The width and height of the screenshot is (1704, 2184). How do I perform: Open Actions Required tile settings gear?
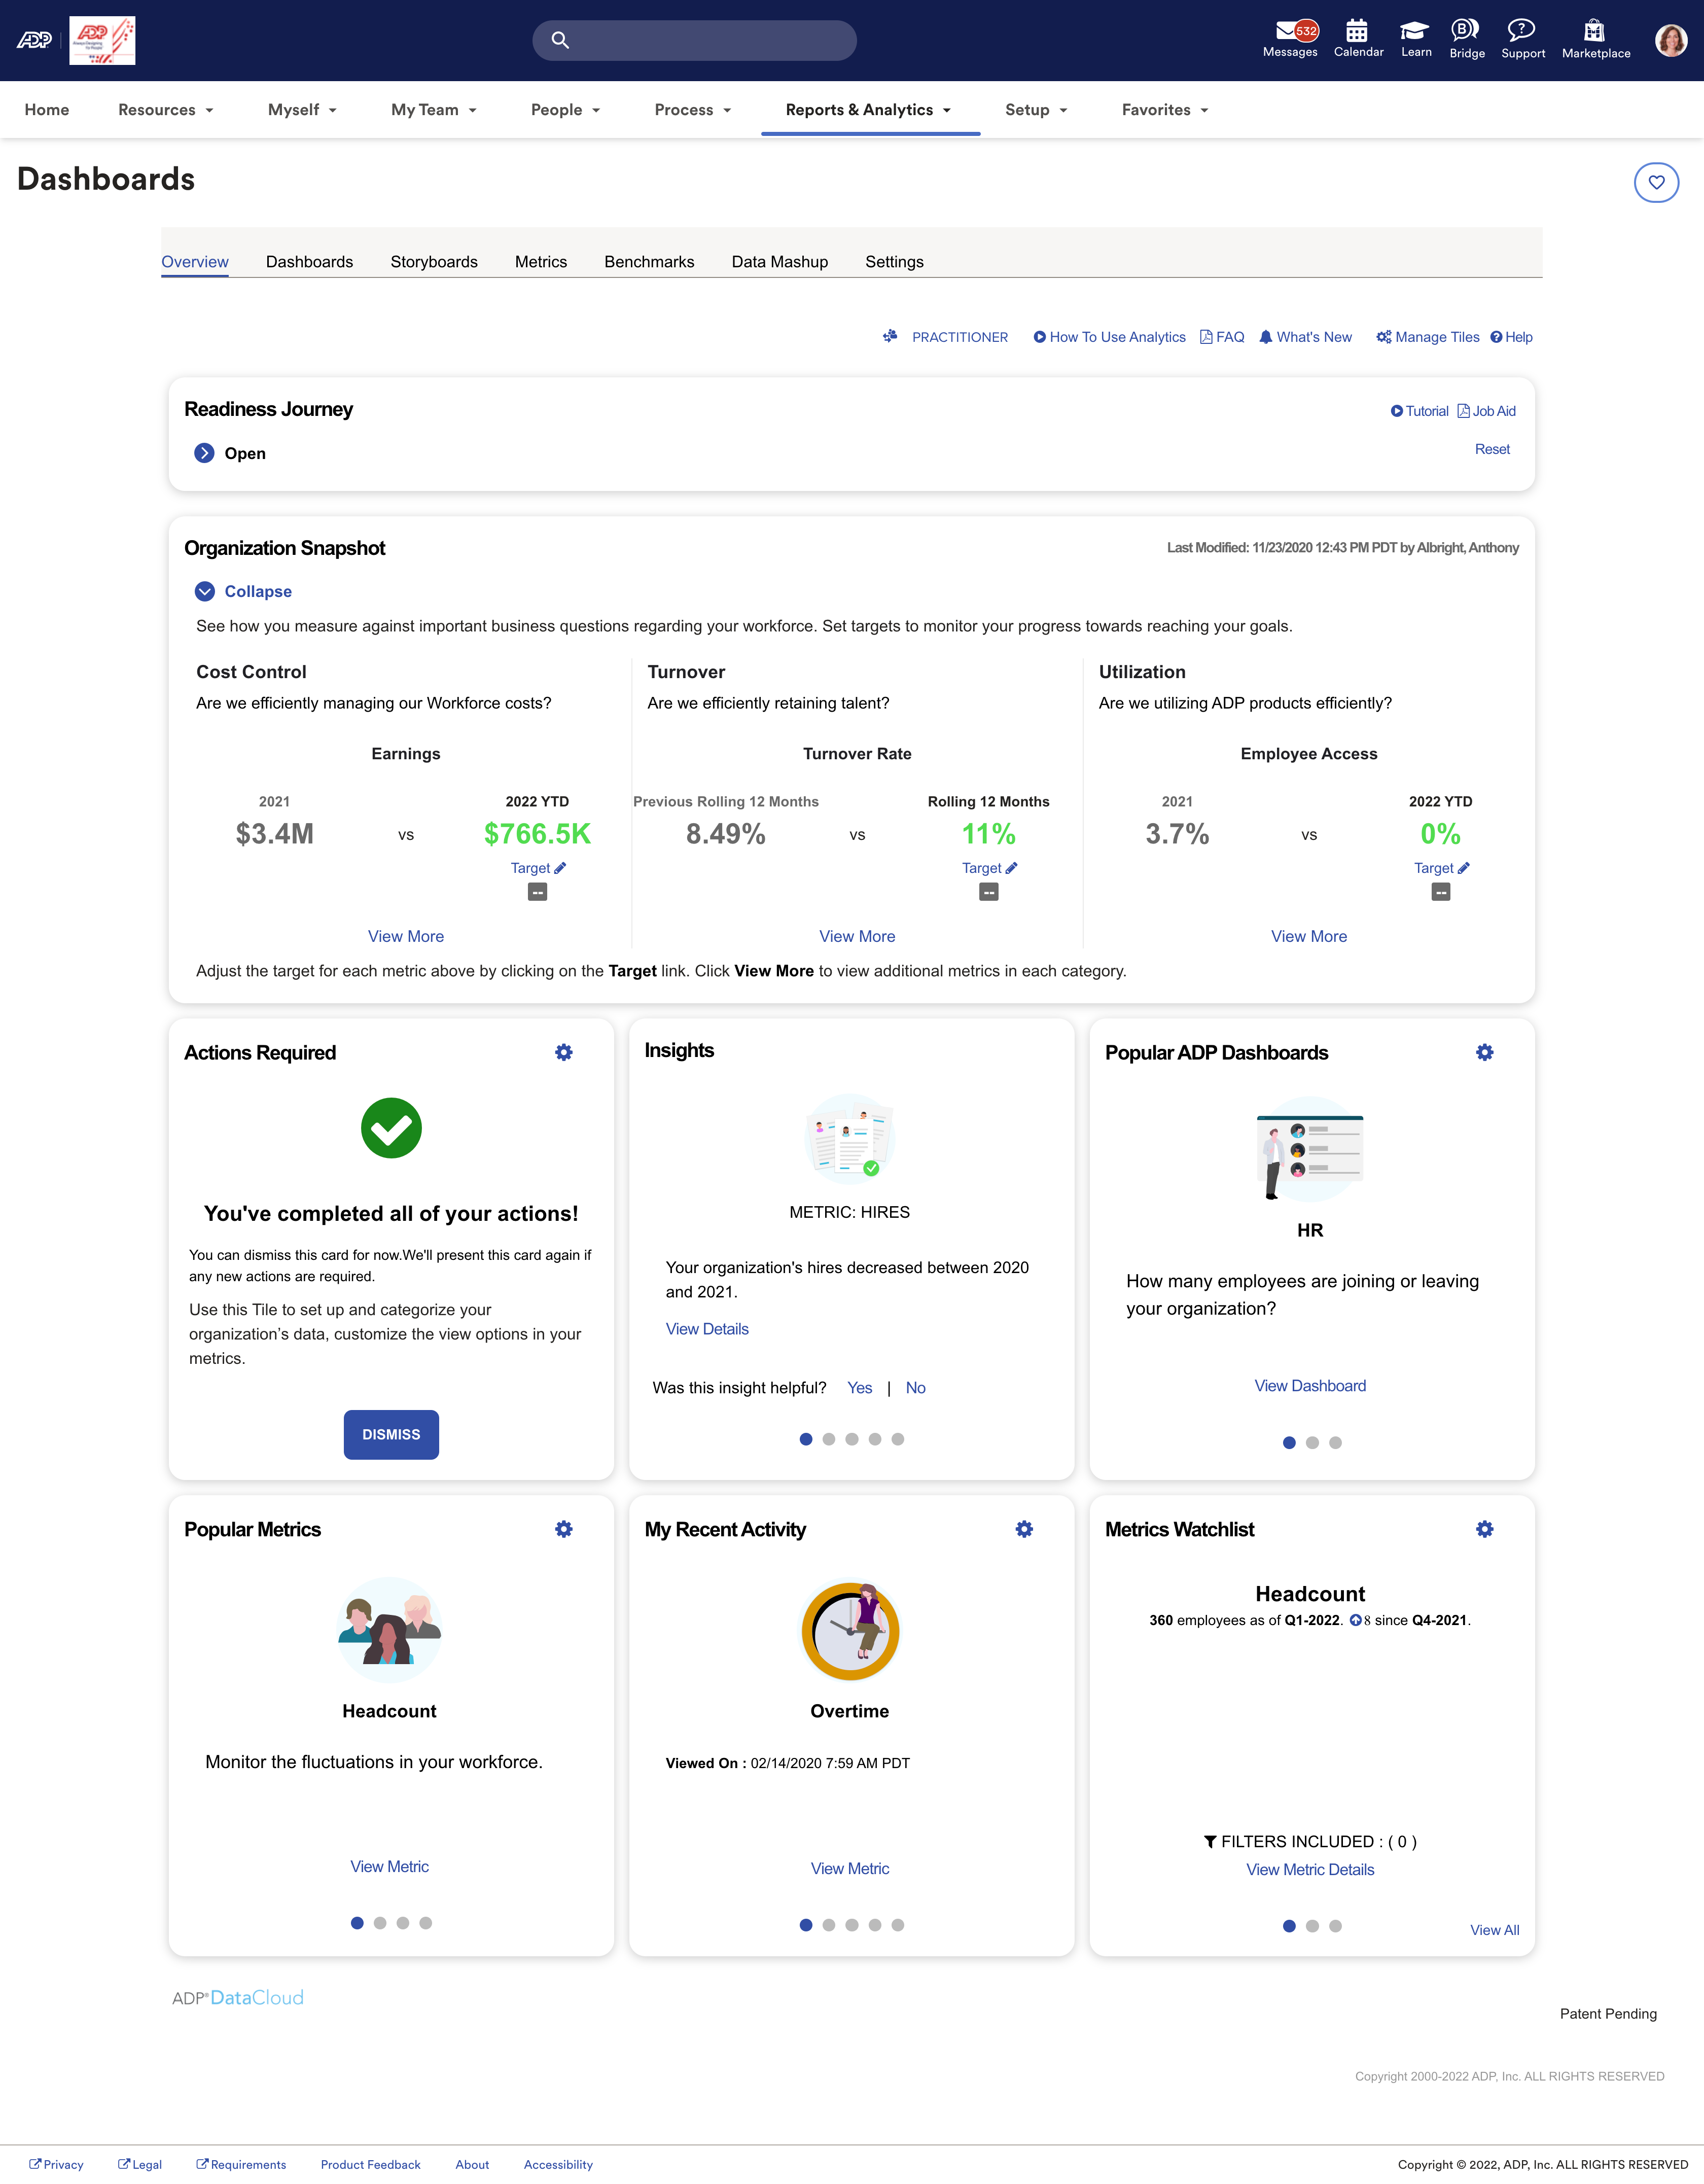(564, 1052)
